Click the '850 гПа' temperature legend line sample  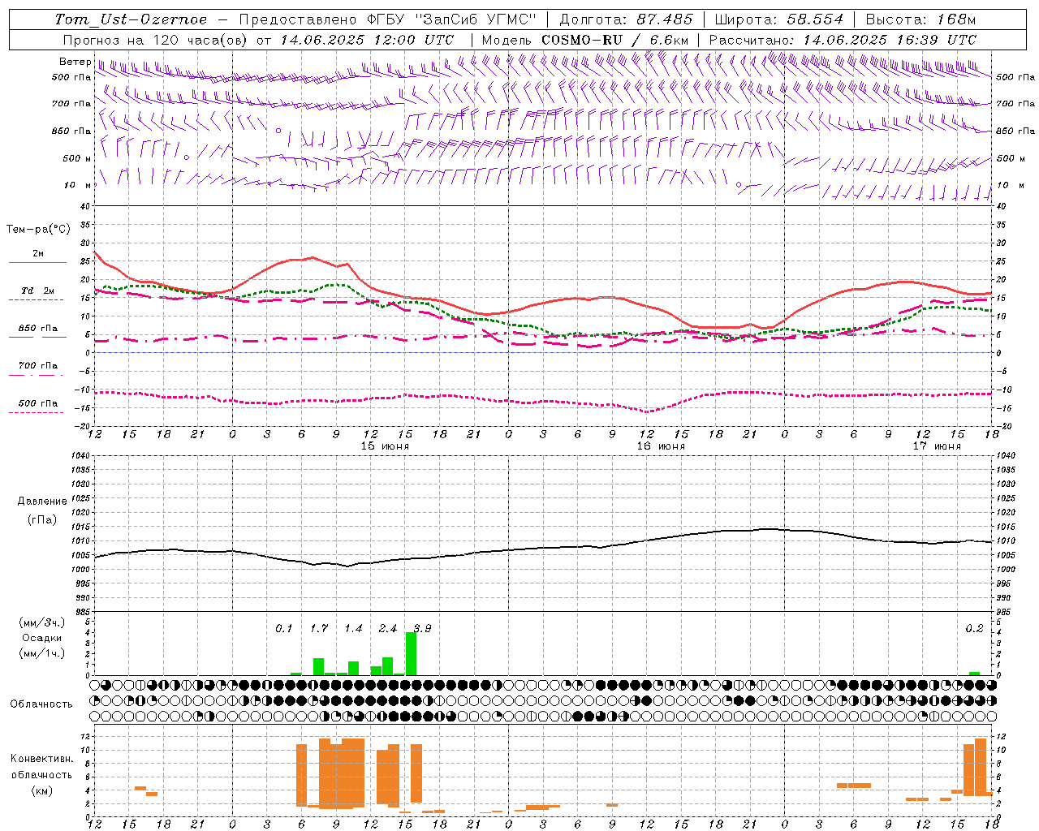click(x=36, y=337)
